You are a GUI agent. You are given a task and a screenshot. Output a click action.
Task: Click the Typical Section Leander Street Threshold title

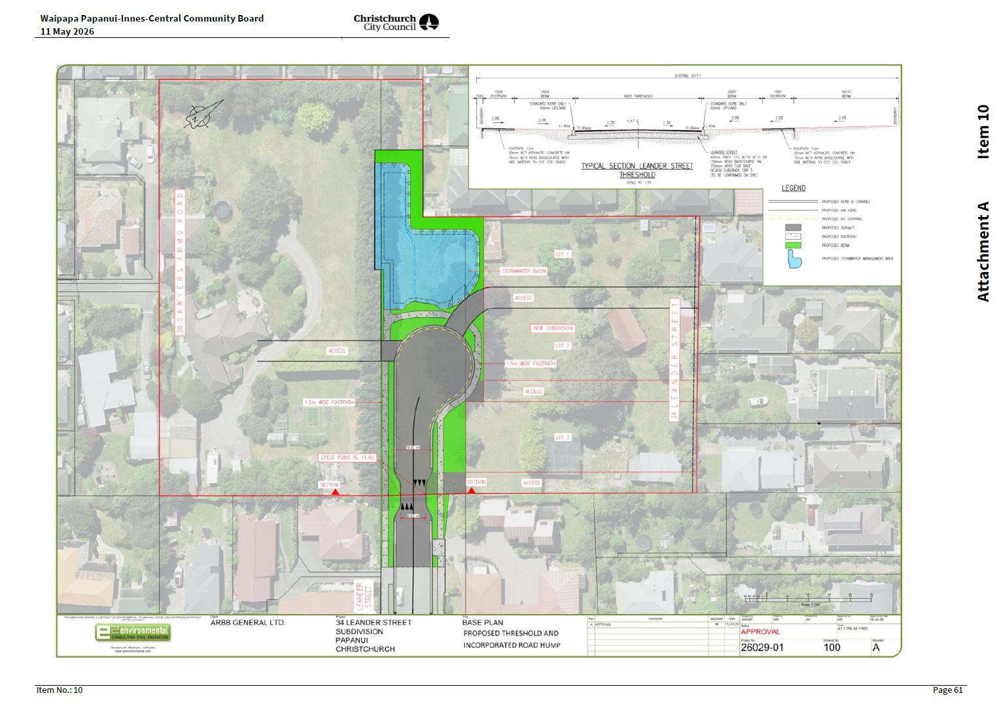click(637, 170)
